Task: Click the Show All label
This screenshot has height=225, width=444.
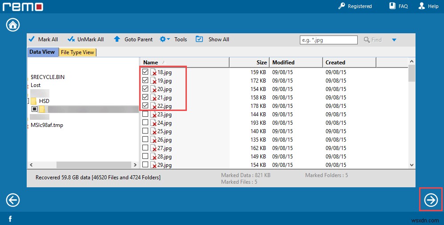Action: (219, 39)
